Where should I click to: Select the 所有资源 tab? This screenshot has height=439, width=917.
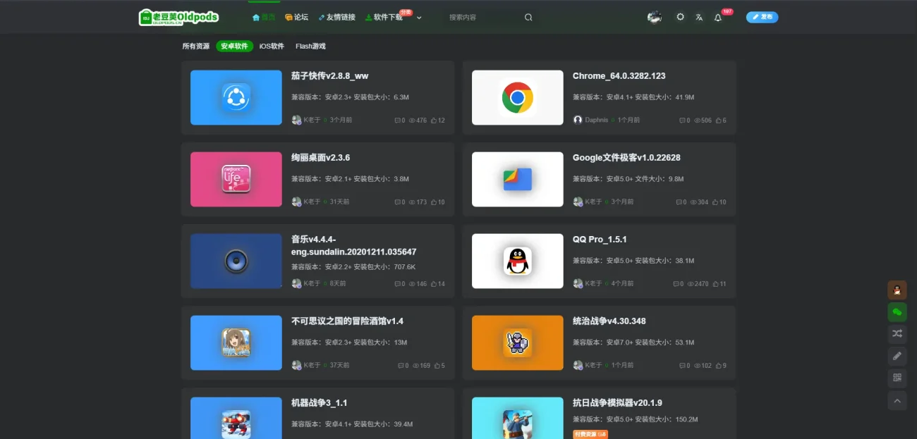pos(196,46)
